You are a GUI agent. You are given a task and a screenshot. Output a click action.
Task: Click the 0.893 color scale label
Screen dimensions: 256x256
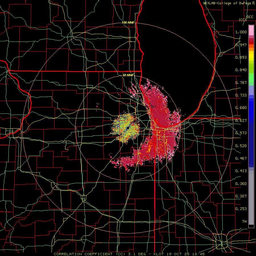[x=241, y=57]
